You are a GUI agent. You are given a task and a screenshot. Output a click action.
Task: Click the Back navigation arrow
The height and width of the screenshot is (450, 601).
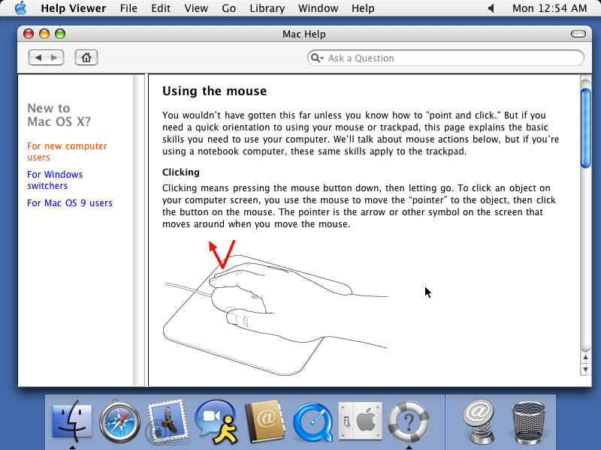39,57
